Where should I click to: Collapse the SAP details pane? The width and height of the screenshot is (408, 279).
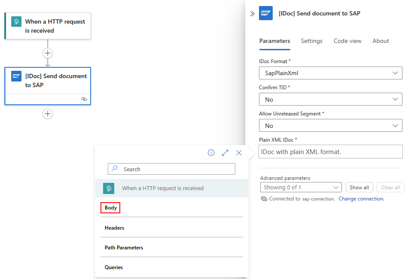click(252, 14)
